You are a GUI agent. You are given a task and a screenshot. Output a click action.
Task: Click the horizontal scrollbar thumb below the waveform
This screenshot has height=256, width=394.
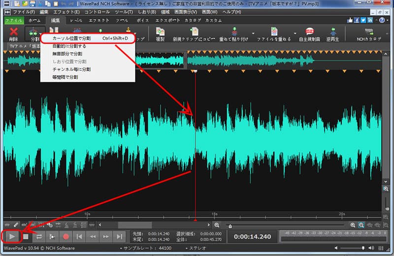[135, 225]
